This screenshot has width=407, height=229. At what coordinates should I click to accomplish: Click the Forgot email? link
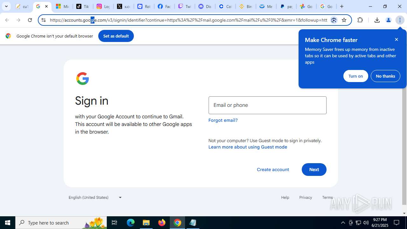pyautogui.click(x=223, y=120)
